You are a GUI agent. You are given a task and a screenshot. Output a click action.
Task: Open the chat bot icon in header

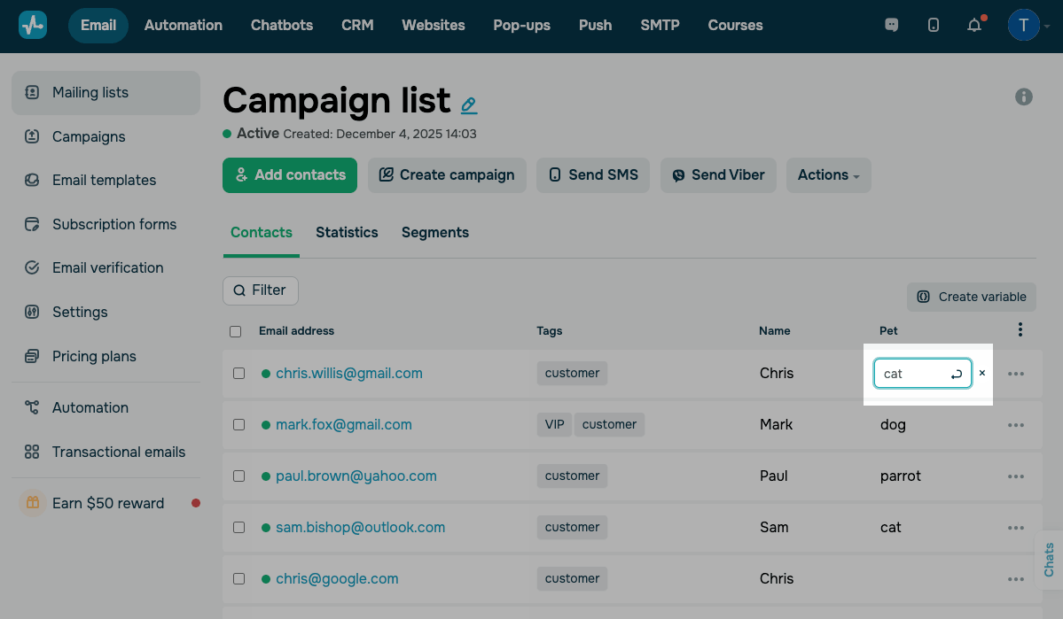892,25
